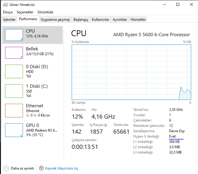The height and width of the screenshot is (174, 198).
Task: Collapse view with Daha az ayrıntı arrow
Action: [x=6, y=168]
